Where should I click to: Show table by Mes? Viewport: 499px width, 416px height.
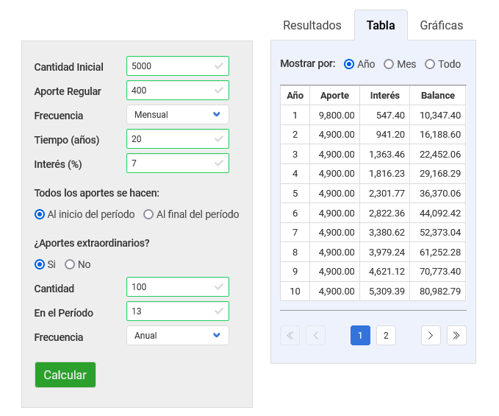pos(389,64)
